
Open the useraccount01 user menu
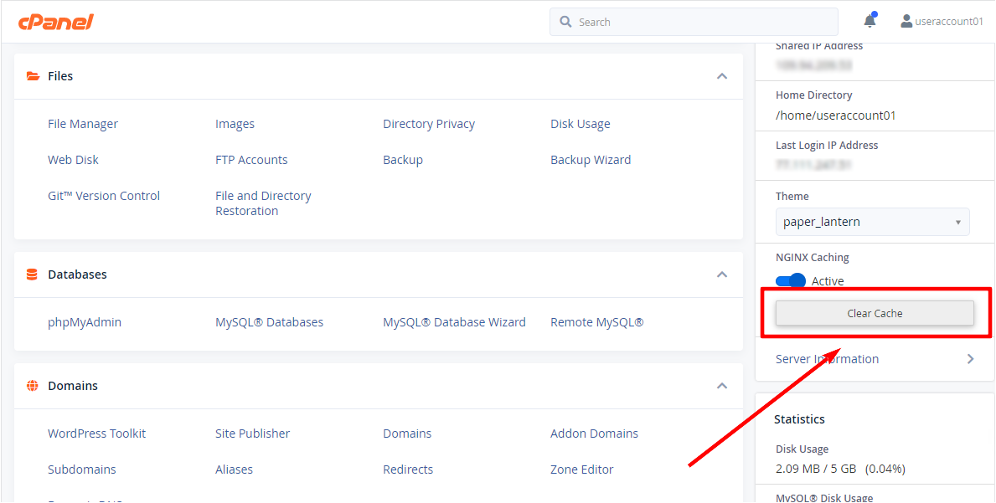950,22
